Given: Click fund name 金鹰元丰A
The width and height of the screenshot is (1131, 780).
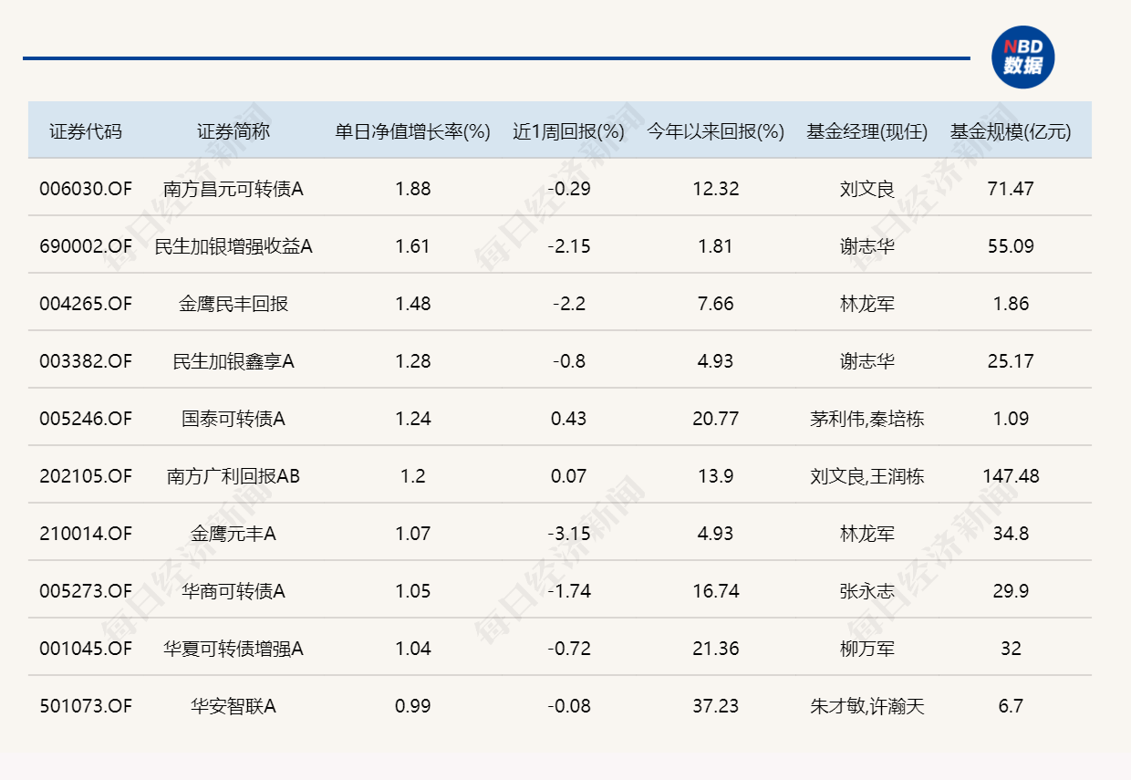Looking at the screenshot, I should (233, 534).
